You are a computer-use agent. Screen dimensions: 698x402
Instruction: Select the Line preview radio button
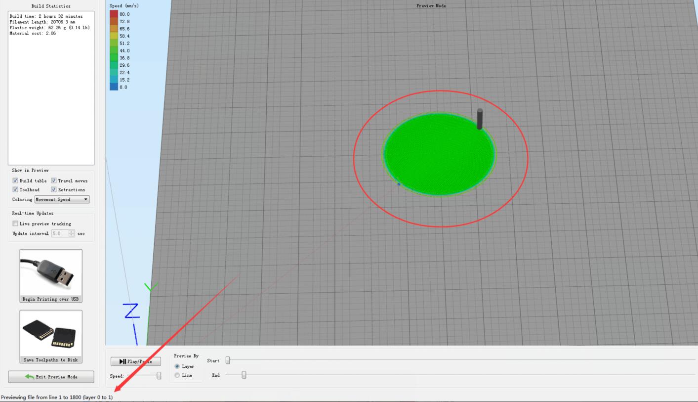[178, 376]
